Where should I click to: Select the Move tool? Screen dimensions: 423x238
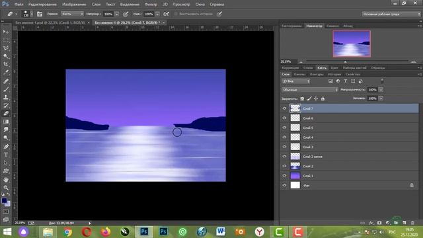6,32
